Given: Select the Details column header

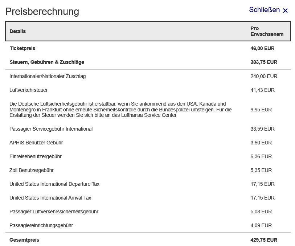Looking at the screenshot, I should click(x=18, y=31).
